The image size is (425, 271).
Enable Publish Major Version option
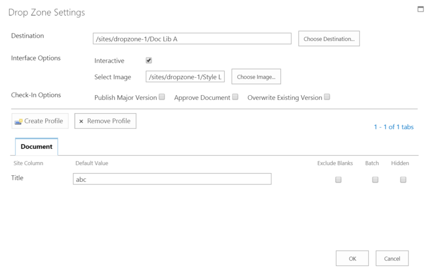click(x=162, y=97)
